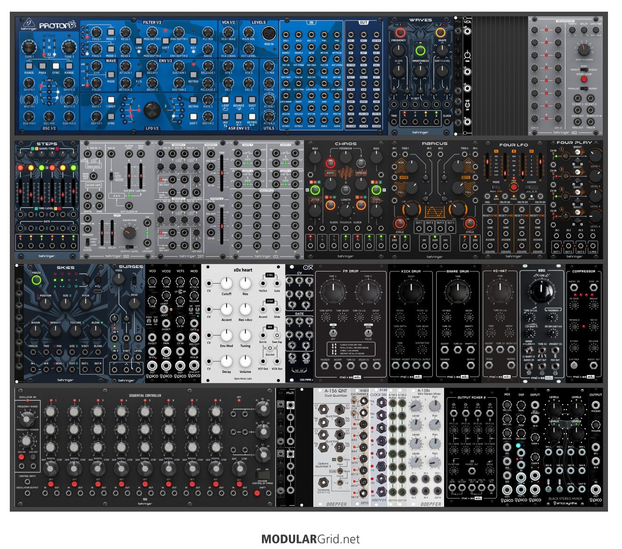
Task: Click the TRIG OUT jack on Sequencer 182
Action: (578, 122)
